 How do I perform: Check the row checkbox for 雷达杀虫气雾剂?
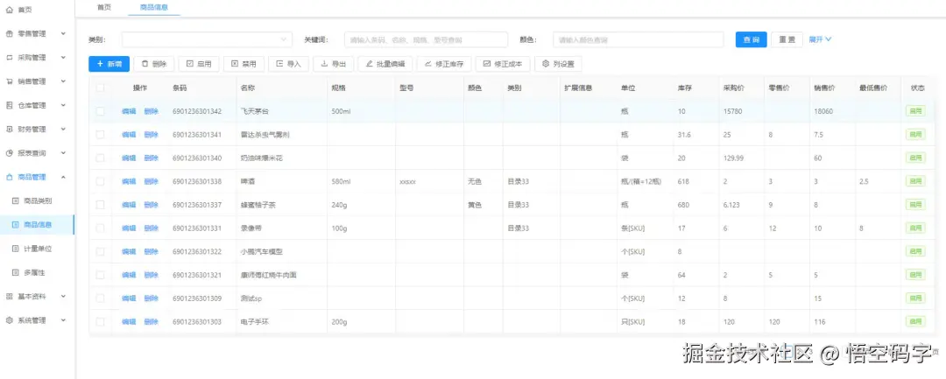click(100, 135)
